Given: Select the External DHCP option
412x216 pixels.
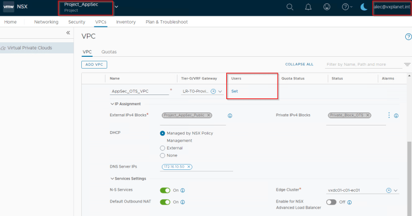Looking at the screenshot, I should pyautogui.click(x=163, y=148).
